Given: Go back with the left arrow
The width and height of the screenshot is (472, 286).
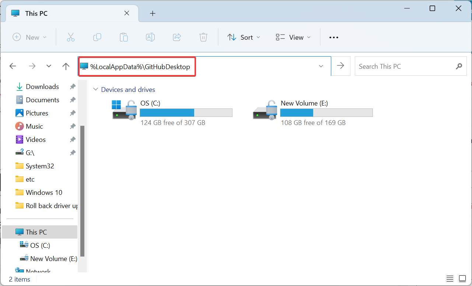Looking at the screenshot, I should pyautogui.click(x=13, y=66).
